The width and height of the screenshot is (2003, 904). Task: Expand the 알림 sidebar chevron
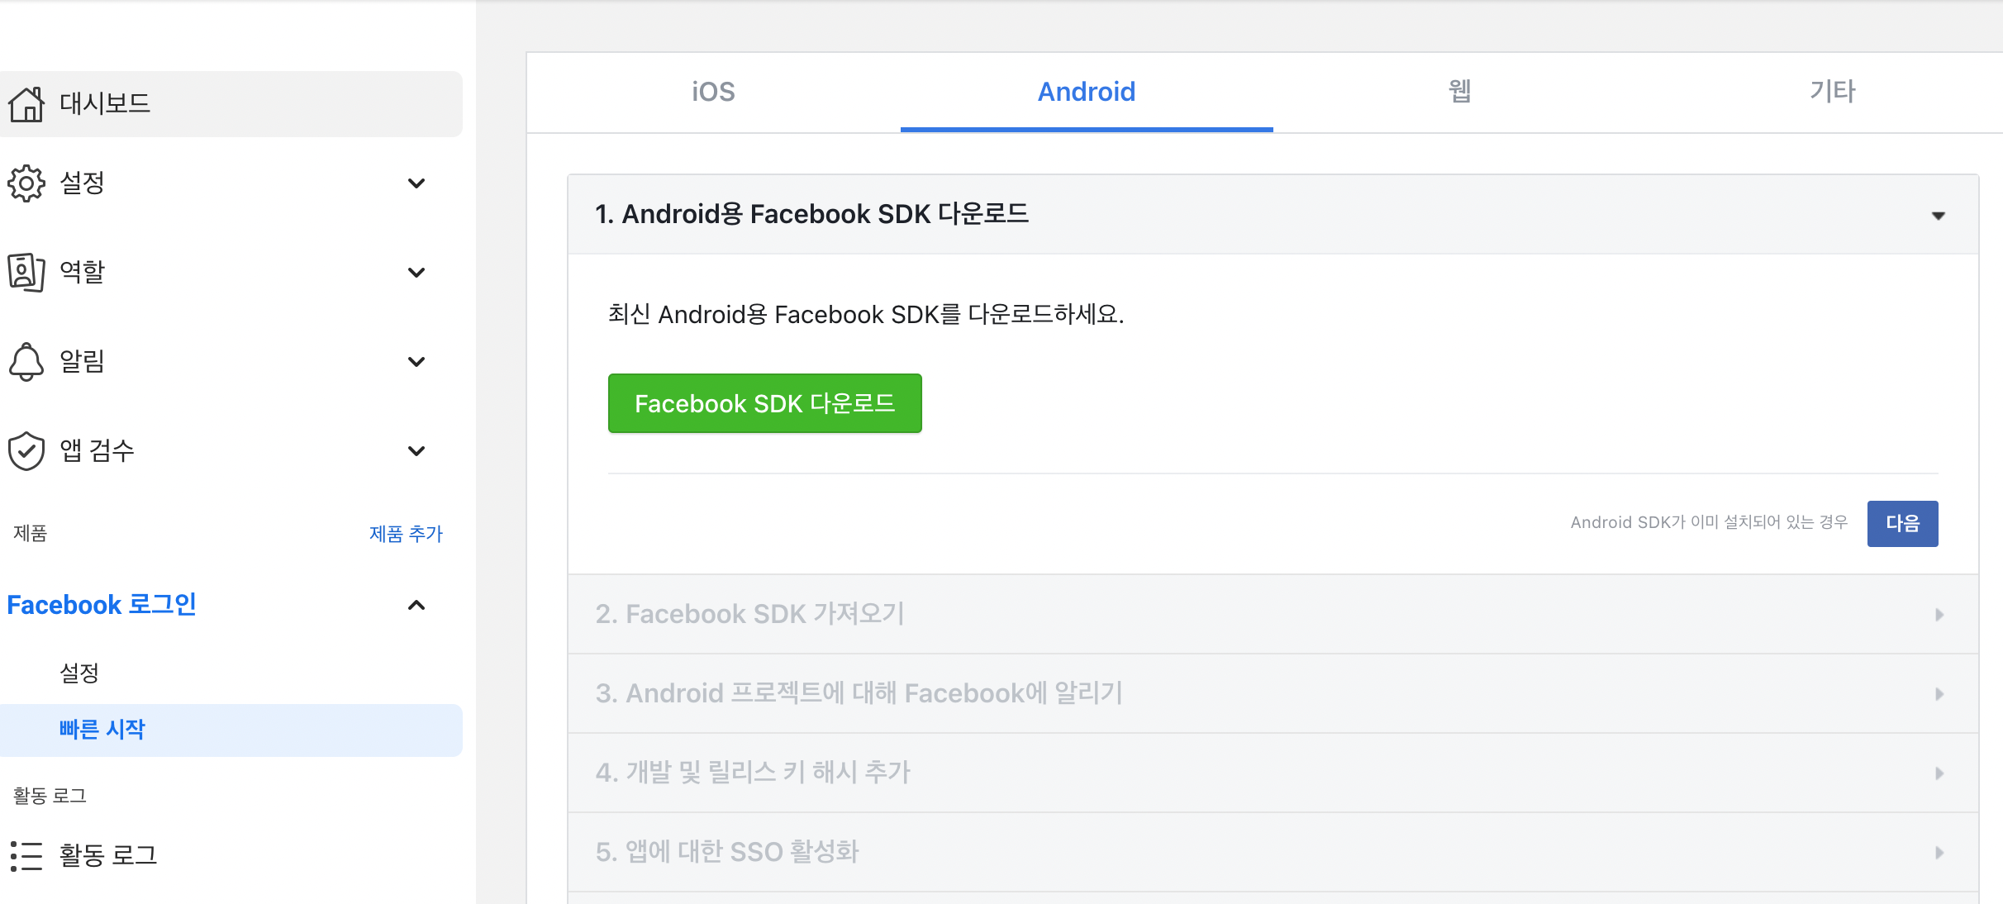[416, 362]
